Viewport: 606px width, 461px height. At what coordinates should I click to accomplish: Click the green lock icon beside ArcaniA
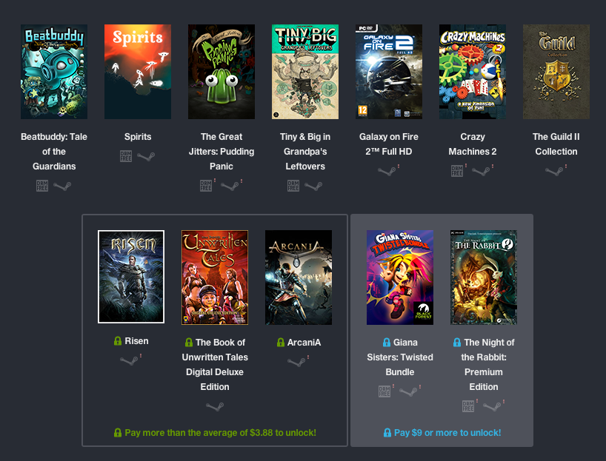(x=281, y=343)
